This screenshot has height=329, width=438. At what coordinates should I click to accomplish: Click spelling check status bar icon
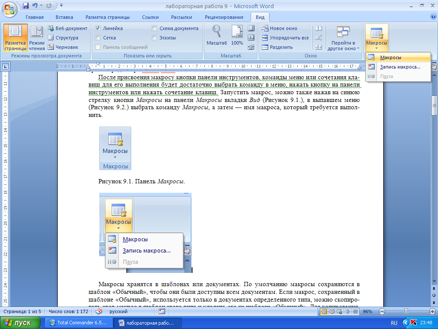point(99,311)
